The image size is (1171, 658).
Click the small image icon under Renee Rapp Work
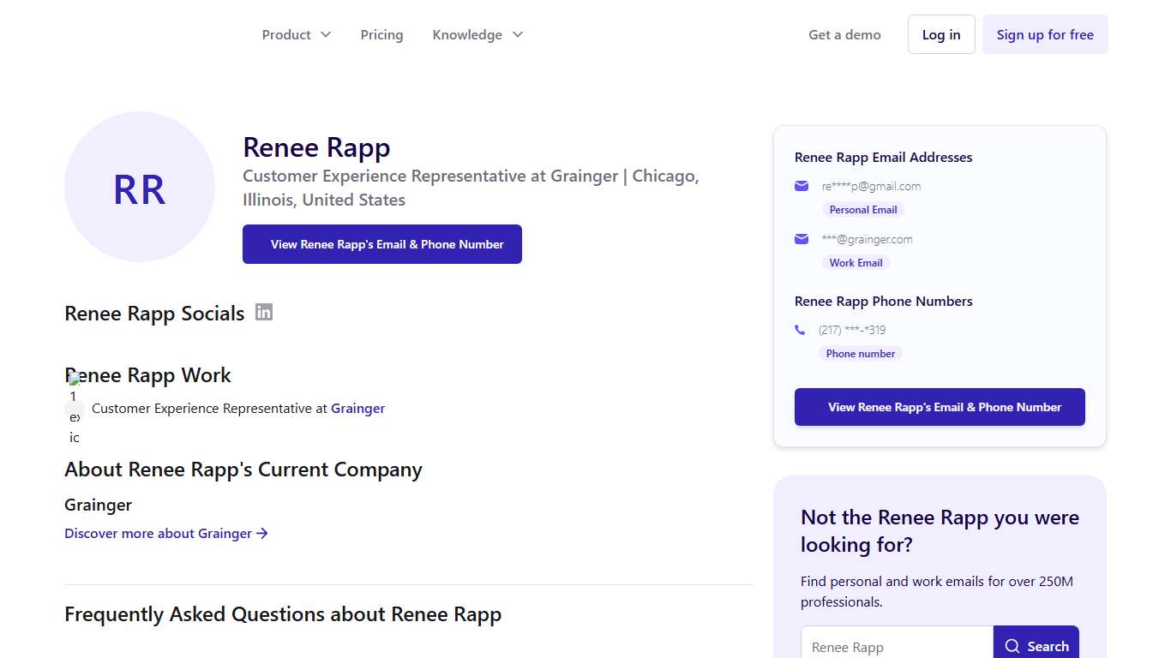click(74, 378)
